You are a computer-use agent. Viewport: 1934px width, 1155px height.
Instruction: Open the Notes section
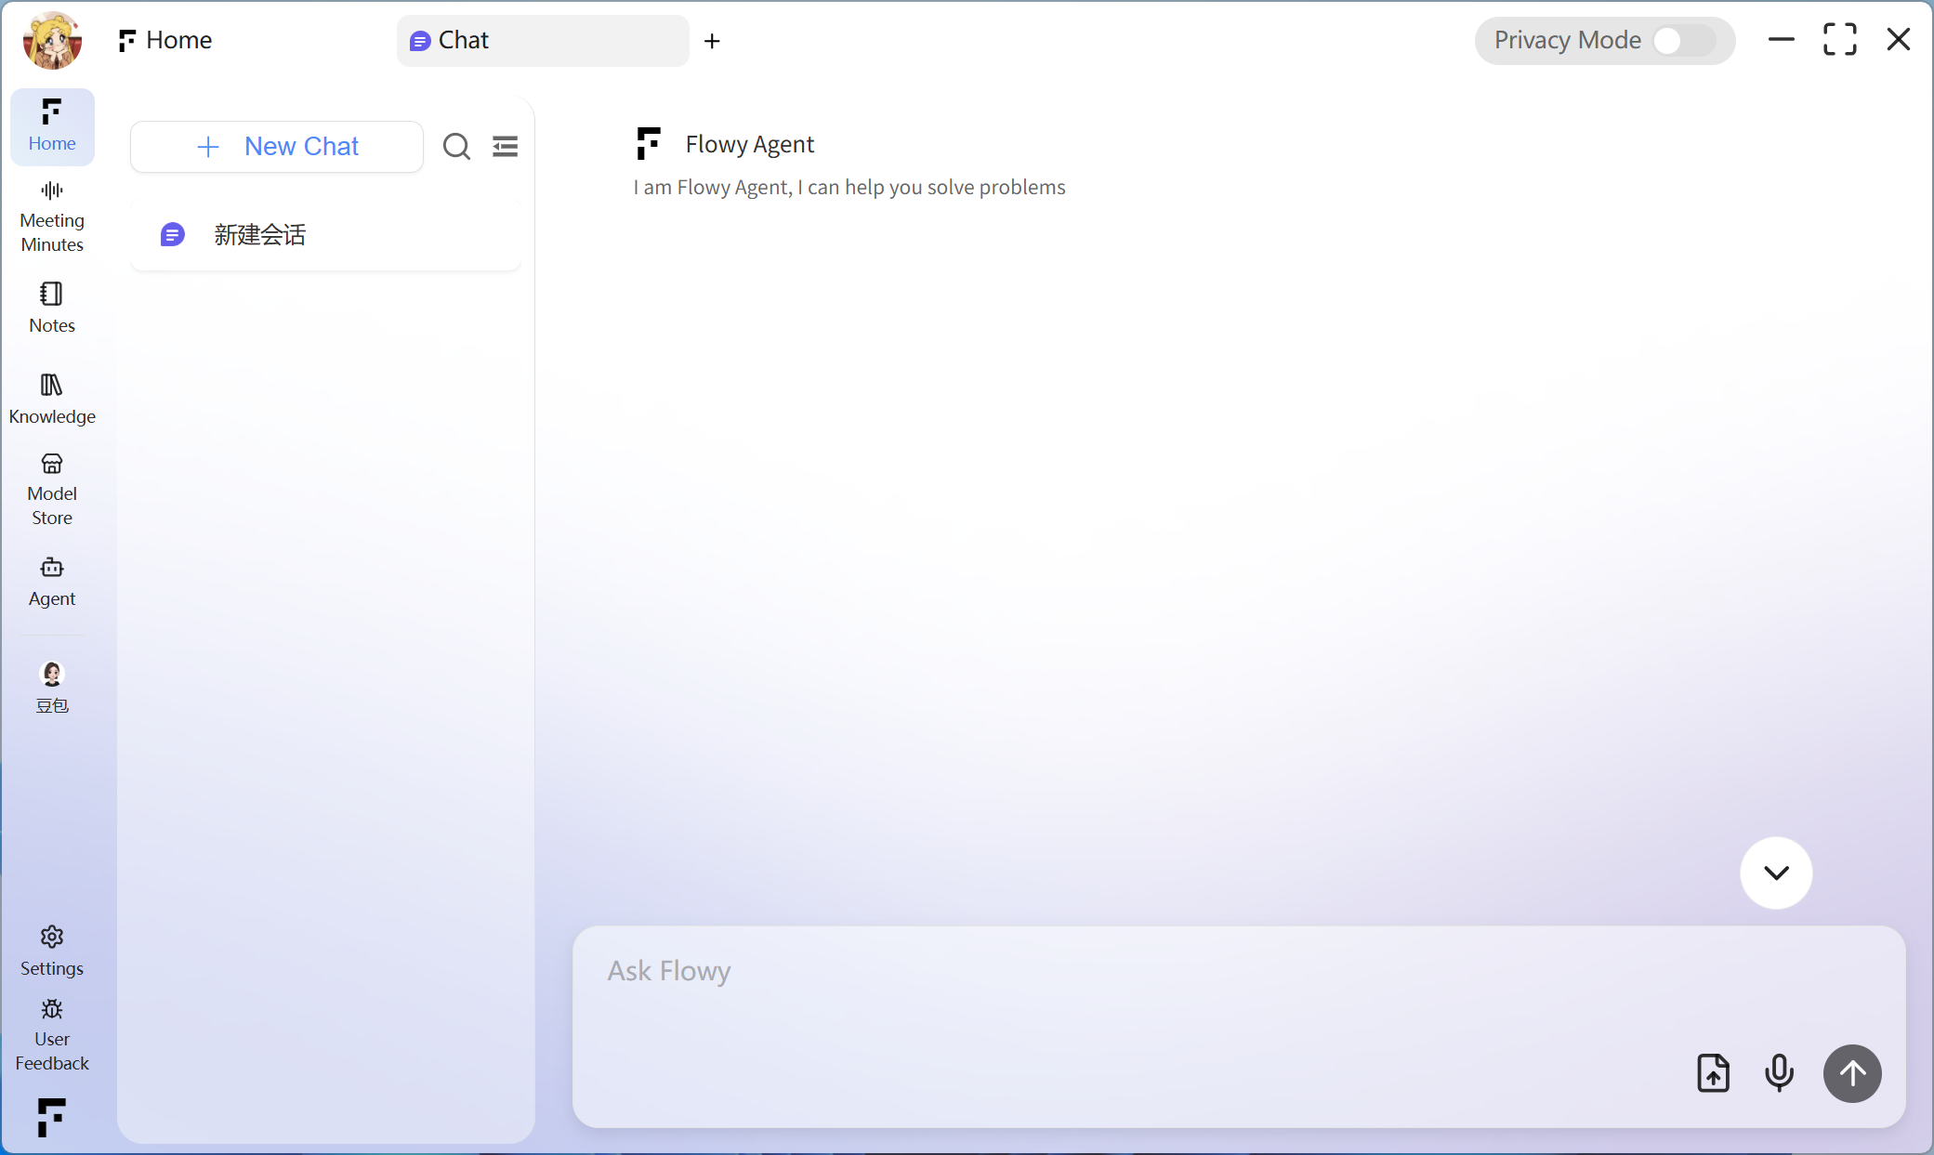click(x=52, y=308)
